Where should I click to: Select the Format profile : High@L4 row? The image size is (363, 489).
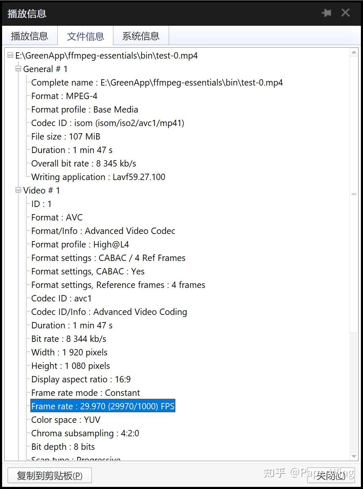tap(80, 244)
